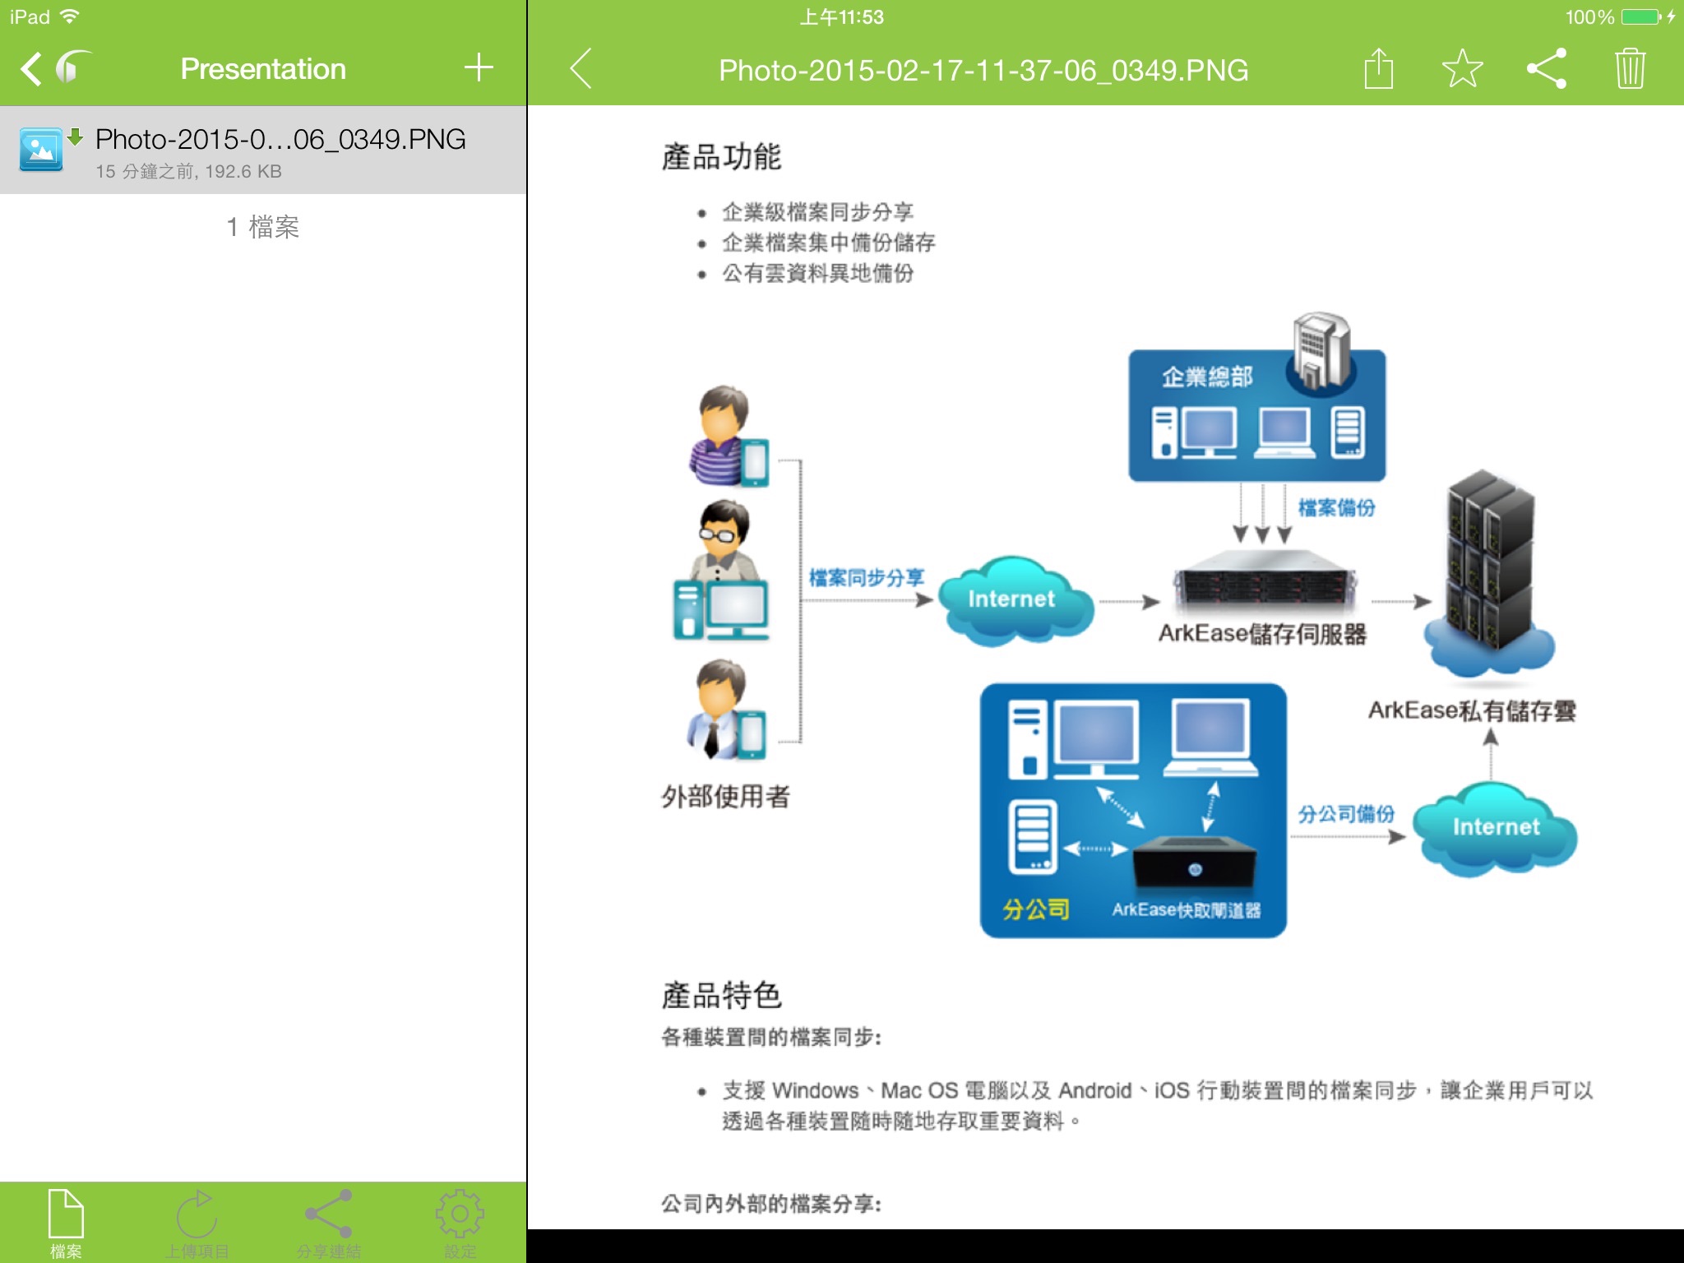Tap the ArkEase私有儲存雲 label
1684x1263 pixels.
(1472, 710)
